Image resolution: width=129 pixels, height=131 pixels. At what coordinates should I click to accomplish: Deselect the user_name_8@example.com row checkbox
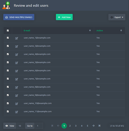coord(8,87)
